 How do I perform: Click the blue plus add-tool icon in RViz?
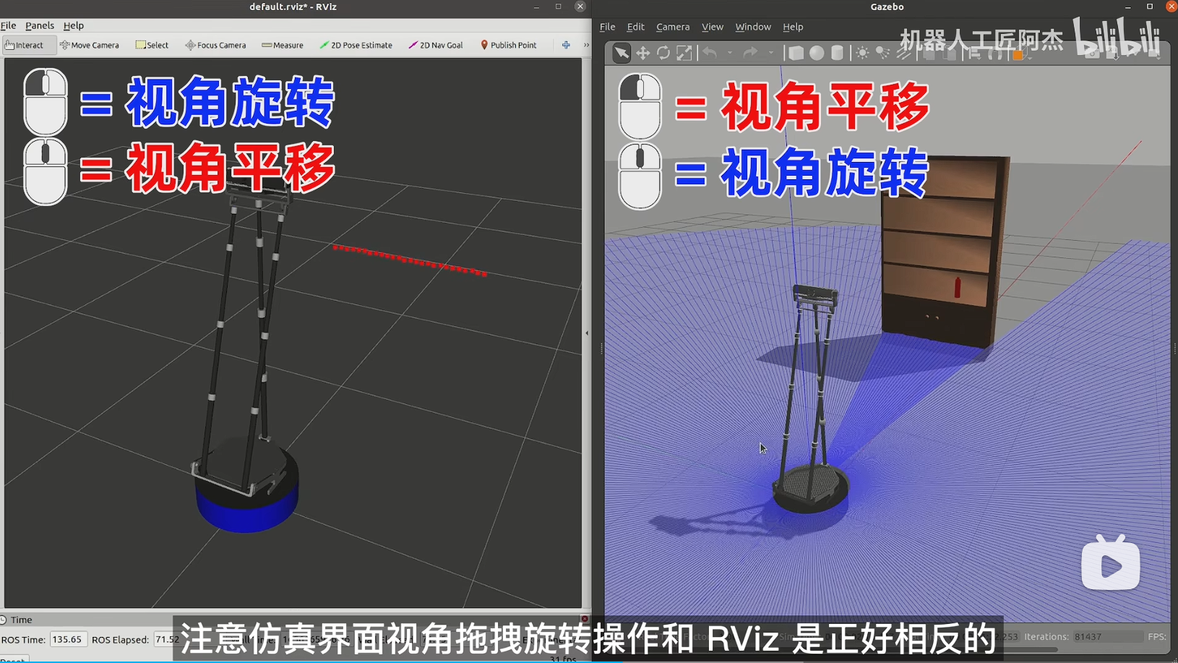point(566,45)
